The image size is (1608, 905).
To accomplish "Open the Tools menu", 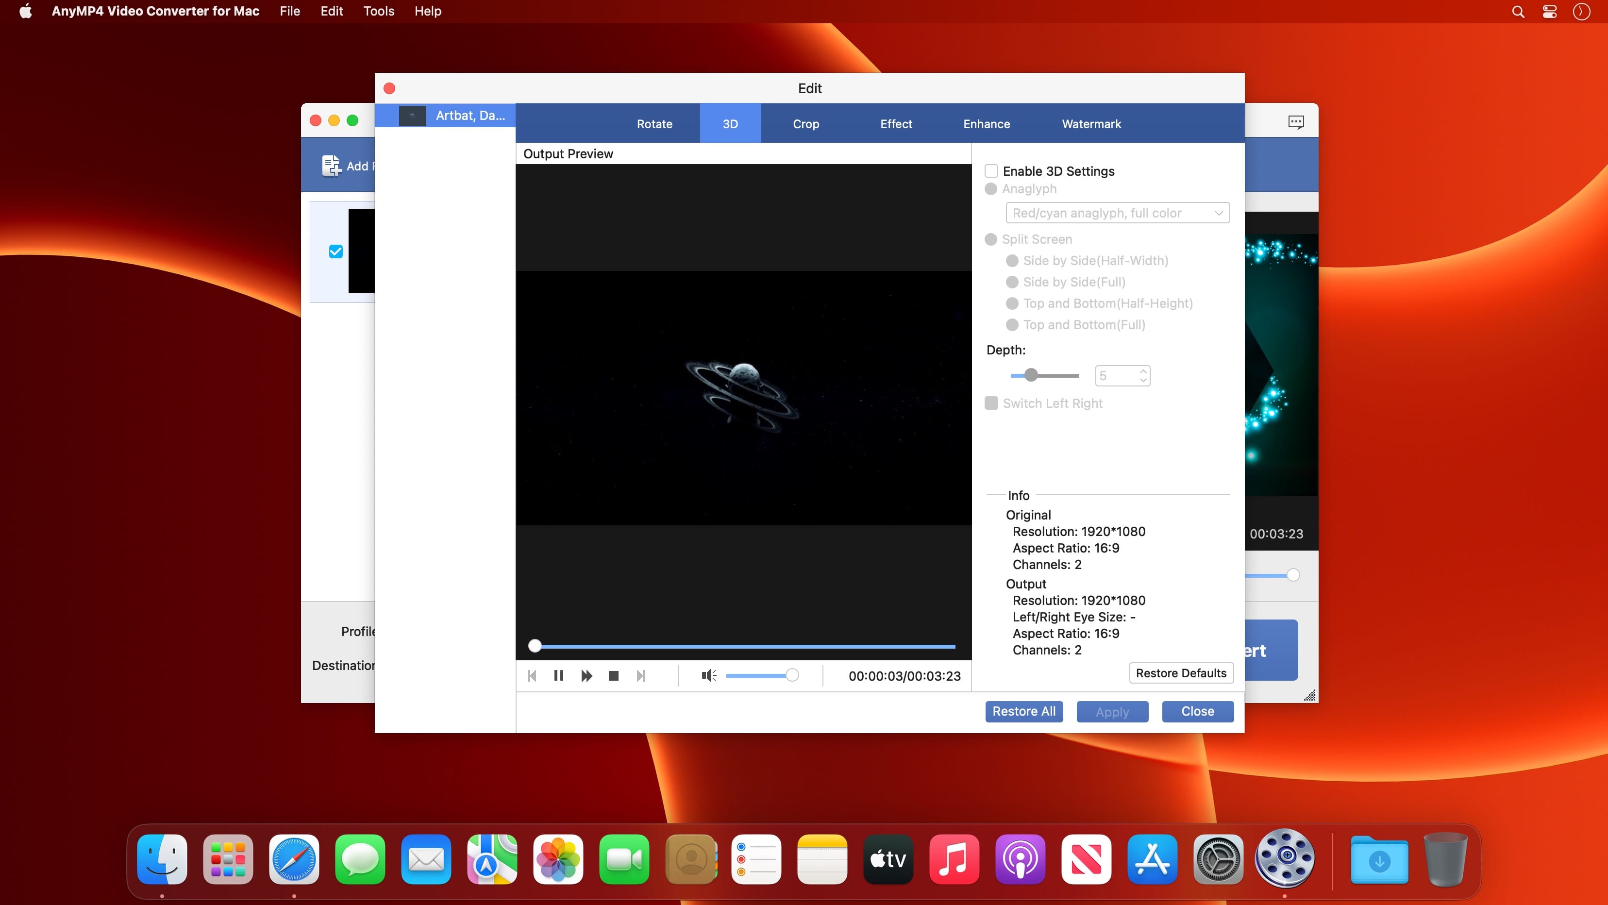I will (378, 11).
